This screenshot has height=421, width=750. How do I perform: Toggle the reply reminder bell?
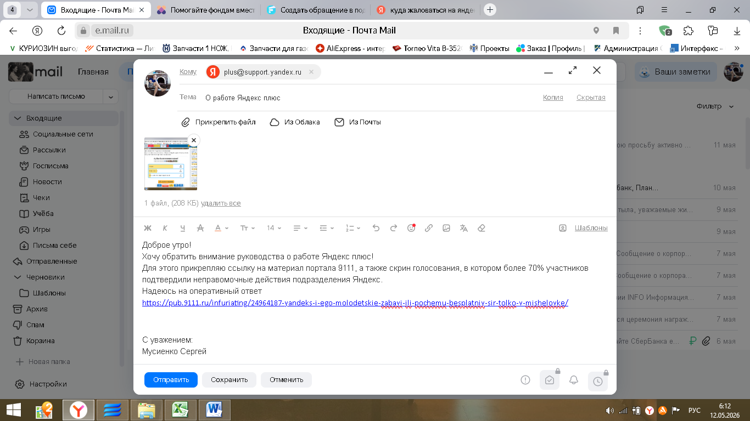(574, 380)
